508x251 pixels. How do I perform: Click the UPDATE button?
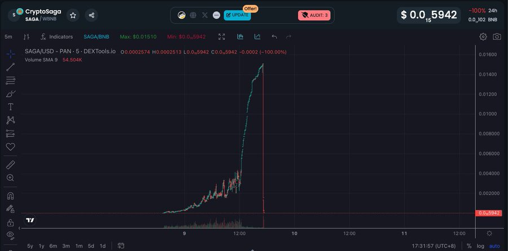click(237, 15)
